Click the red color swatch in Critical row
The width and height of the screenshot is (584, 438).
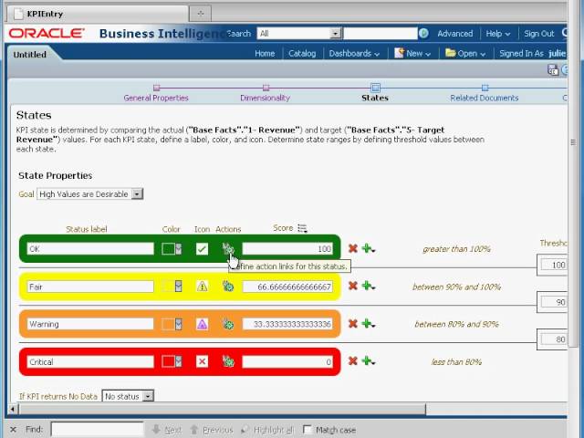(x=168, y=361)
